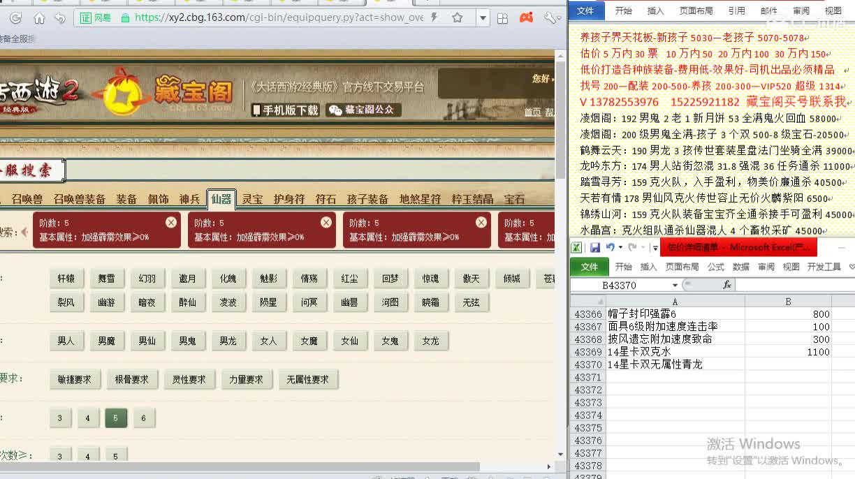The width and height of the screenshot is (855, 479).
Task: Switch to the 神兵 category tab
Action: click(x=189, y=199)
